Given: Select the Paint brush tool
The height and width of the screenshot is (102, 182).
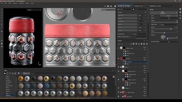Looking at the screenshot, I should click(x=2, y=9).
